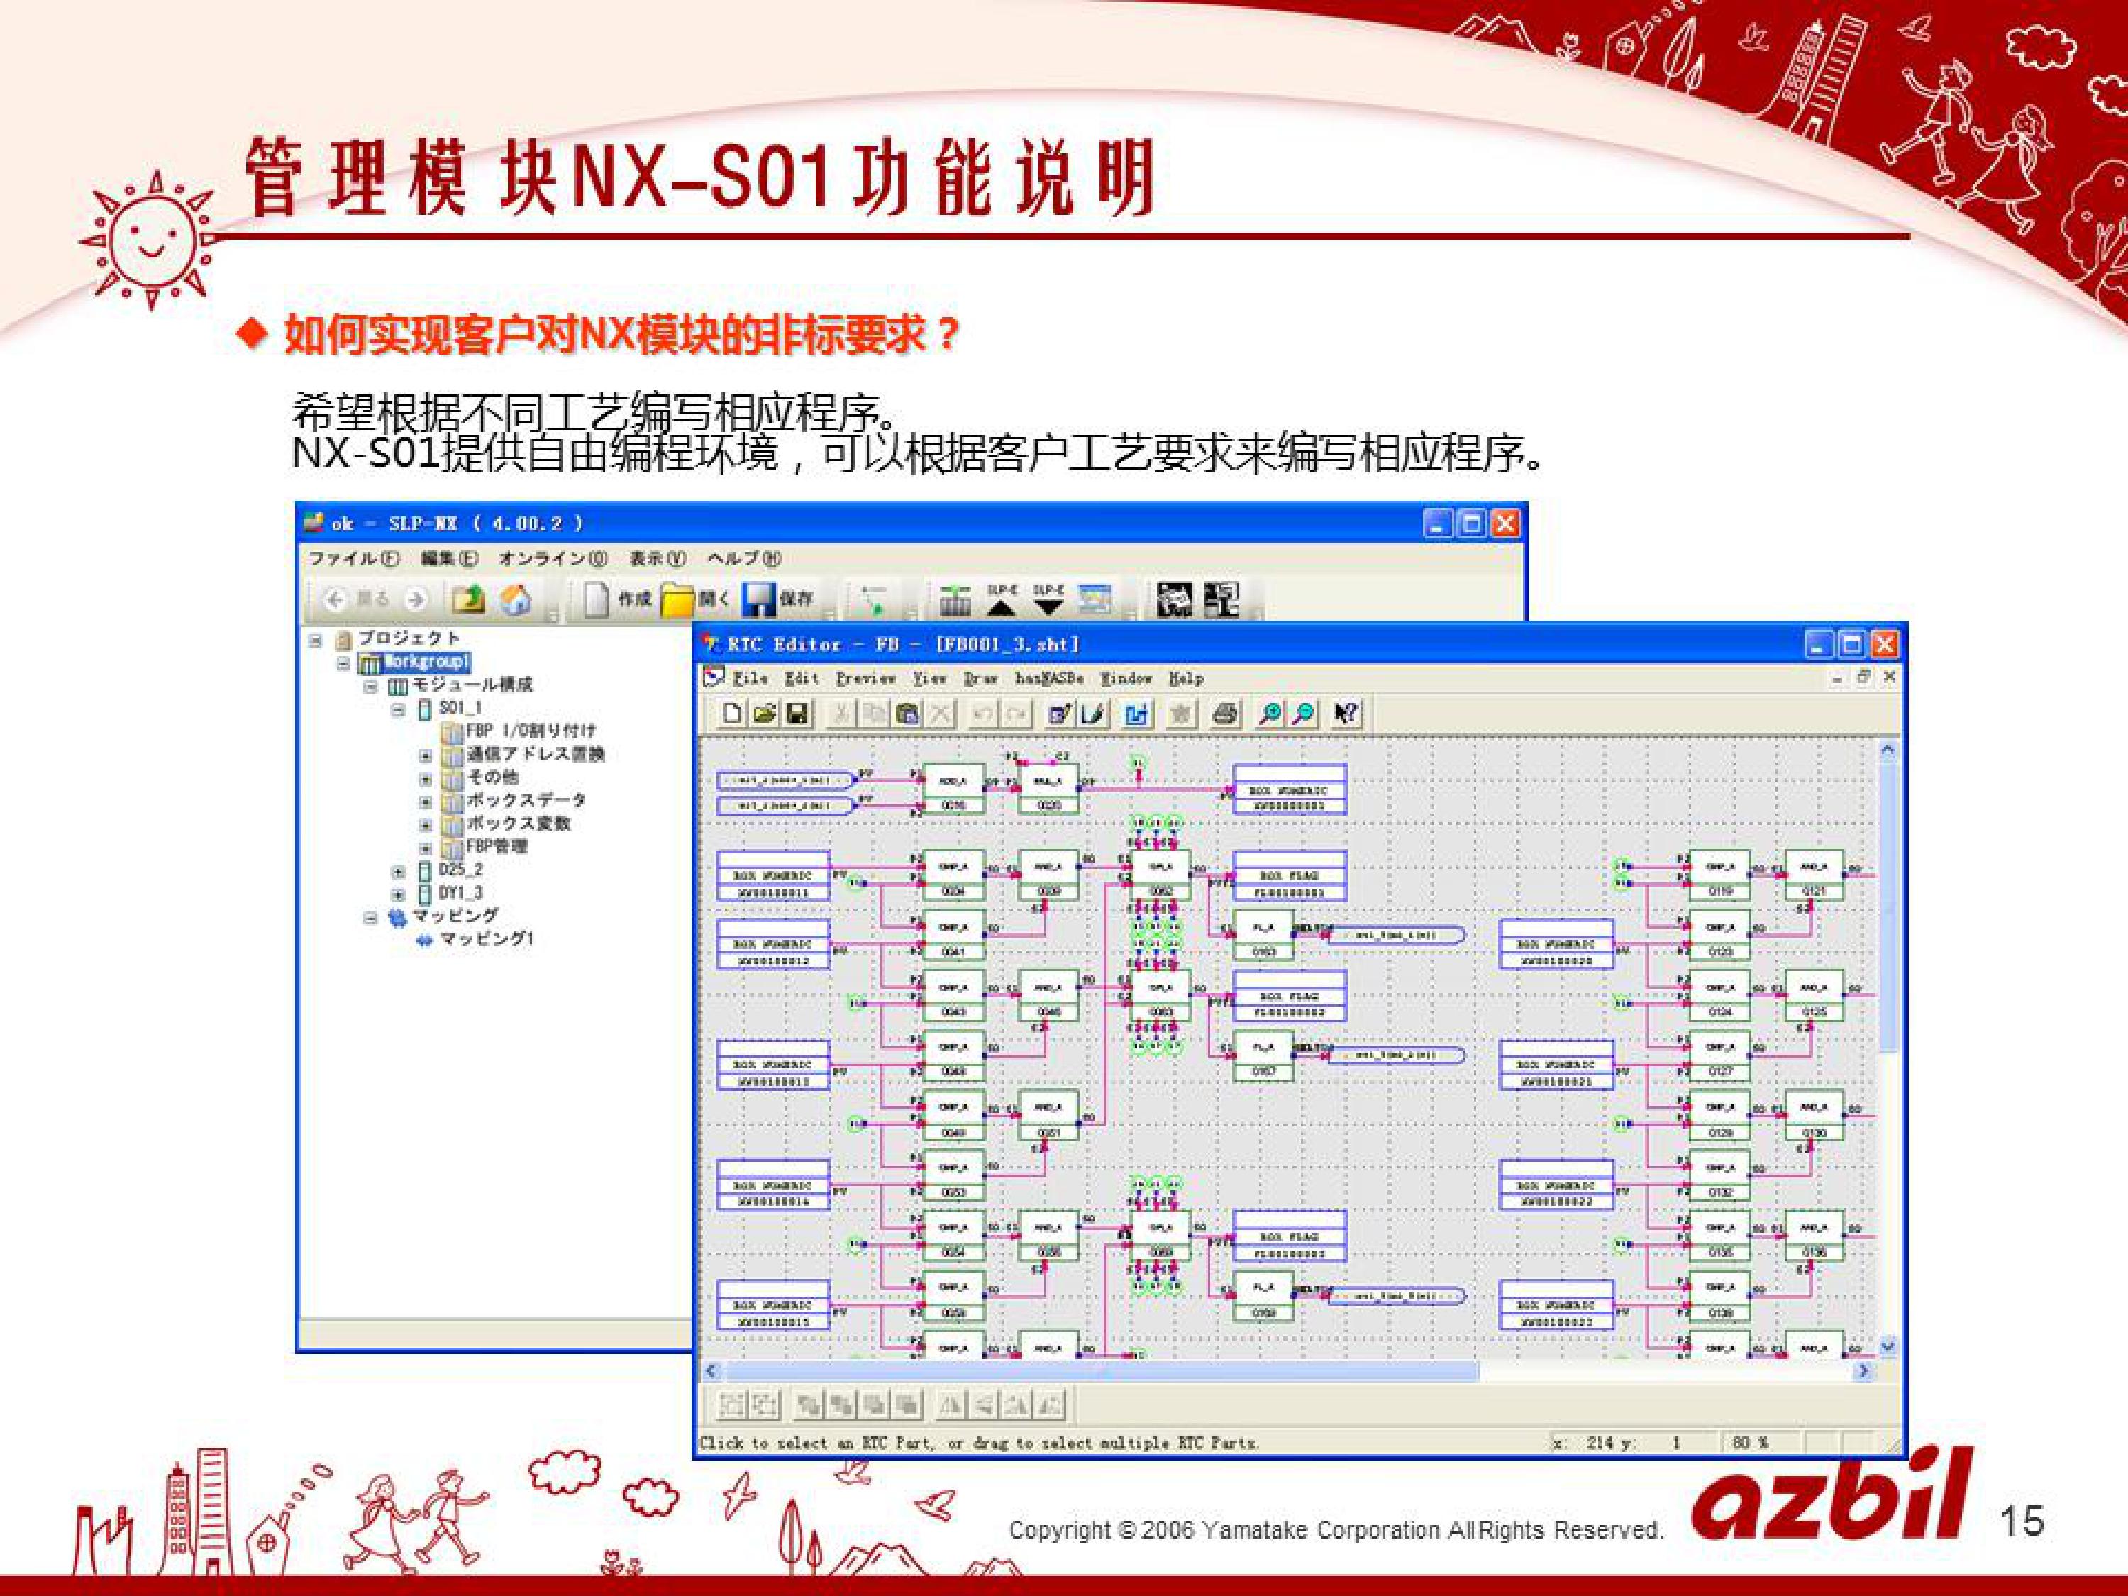Click Delete X icon in RTC Editor toolbar

coord(940,713)
